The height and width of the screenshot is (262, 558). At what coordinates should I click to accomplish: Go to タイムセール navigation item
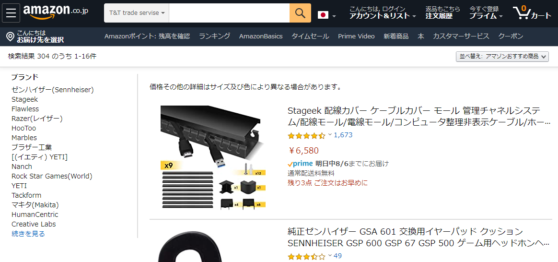[x=310, y=36]
